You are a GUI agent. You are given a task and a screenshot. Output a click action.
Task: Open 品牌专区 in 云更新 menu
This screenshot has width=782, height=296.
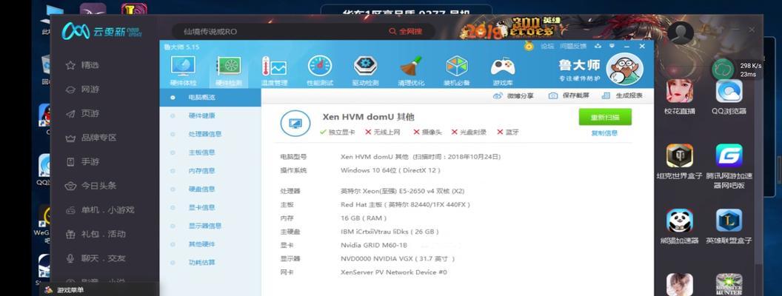point(91,138)
